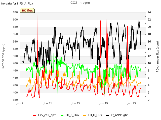Click the chart title 'CO2 in ppm'

(80, 3)
